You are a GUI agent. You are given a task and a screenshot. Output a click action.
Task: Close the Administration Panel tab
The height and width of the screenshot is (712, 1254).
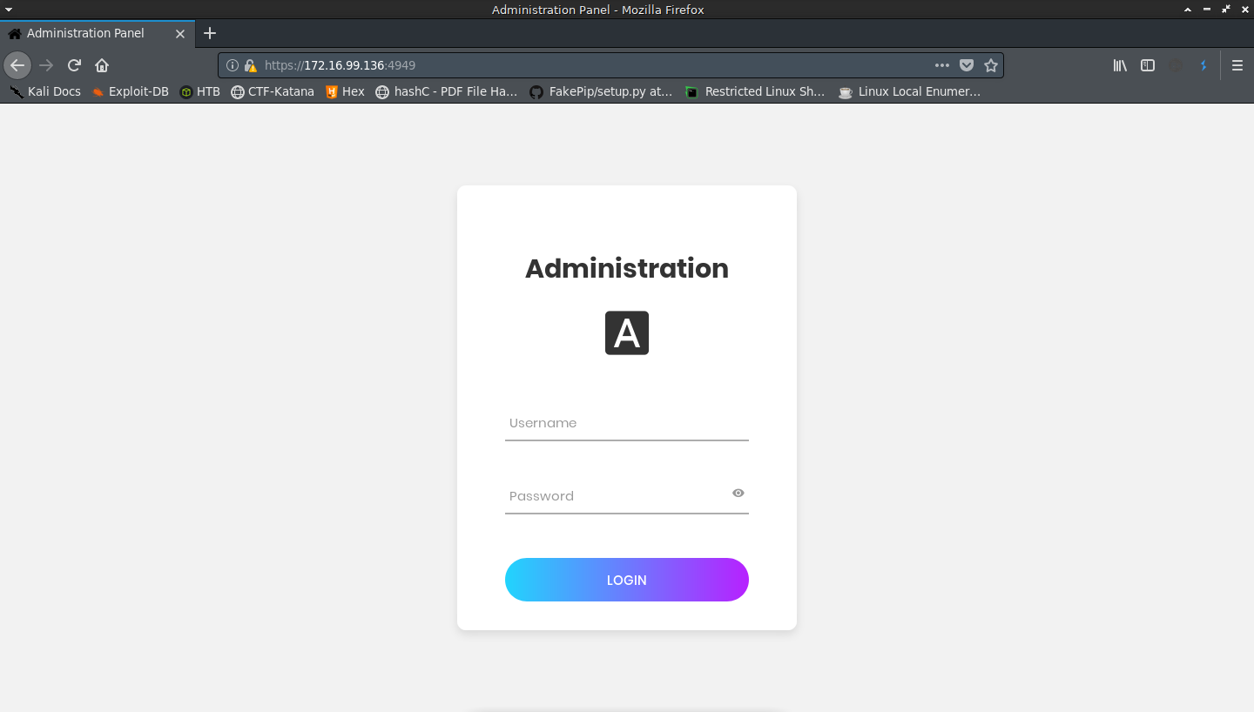(x=180, y=34)
